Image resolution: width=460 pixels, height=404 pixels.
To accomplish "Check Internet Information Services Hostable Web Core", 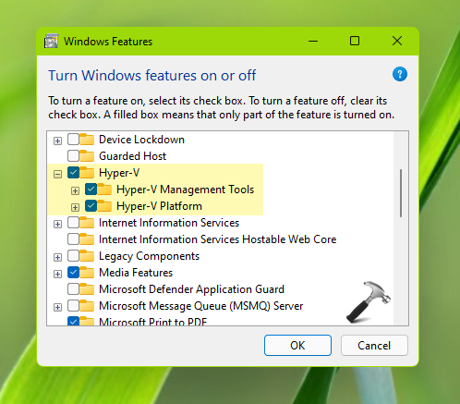I will (73, 239).
